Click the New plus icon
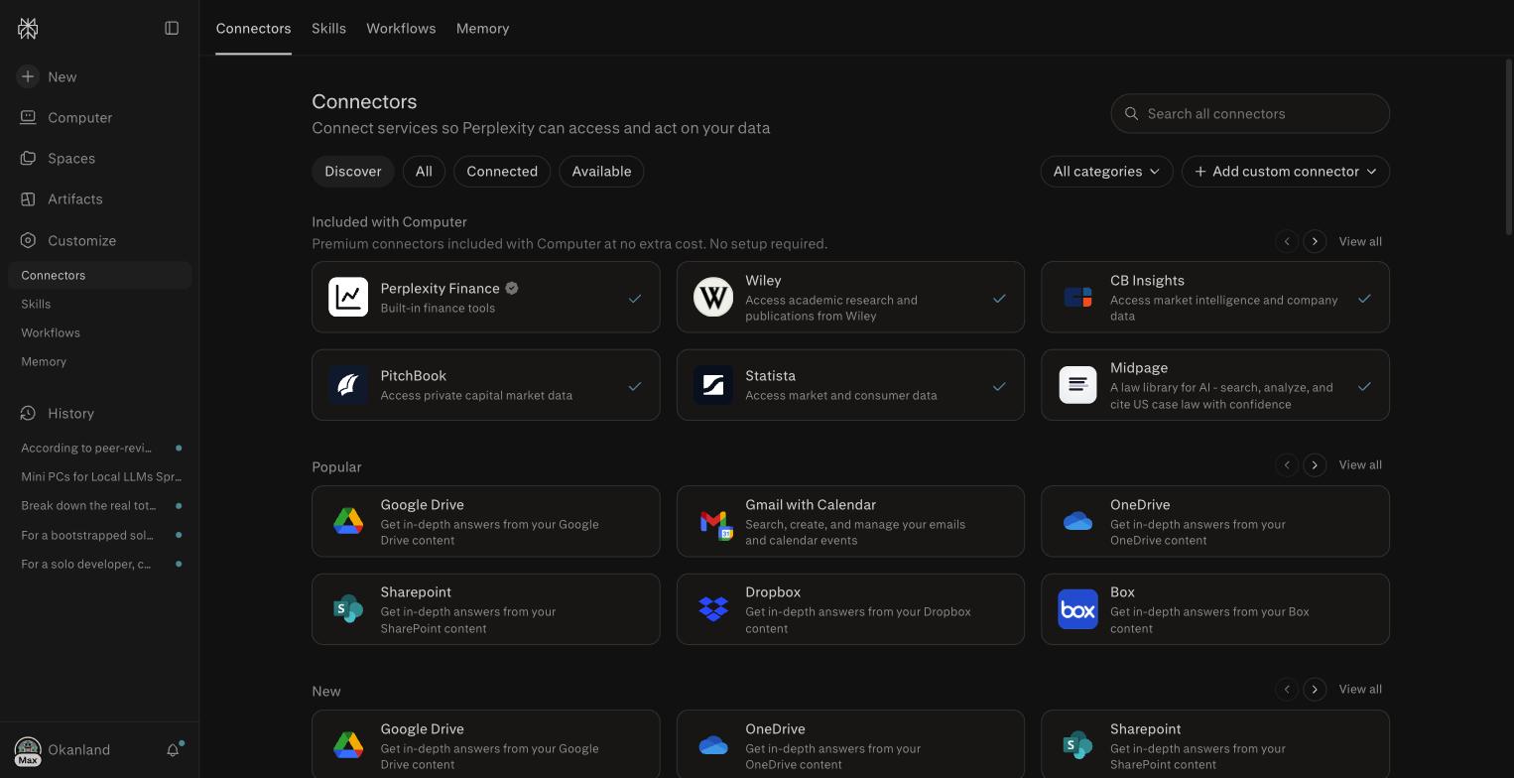The width and height of the screenshot is (1514, 778). click(28, 76)
